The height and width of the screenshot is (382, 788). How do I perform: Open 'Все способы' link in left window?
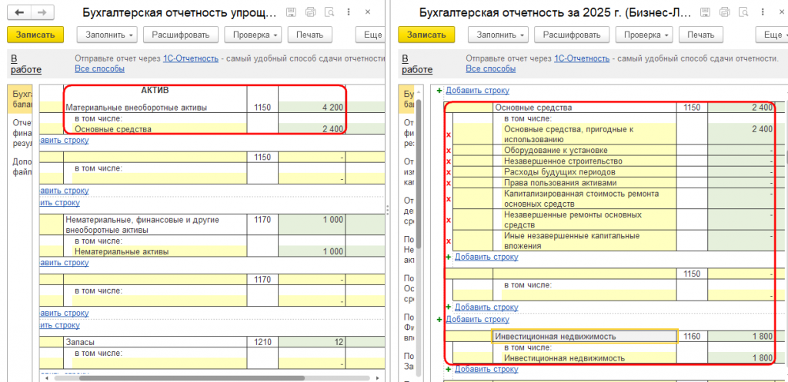tap(99, 68)
